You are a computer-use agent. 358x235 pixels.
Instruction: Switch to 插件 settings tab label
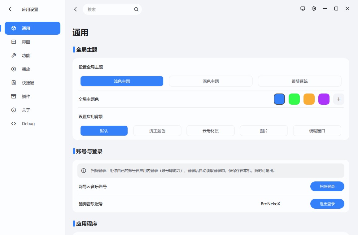(26, 96)
